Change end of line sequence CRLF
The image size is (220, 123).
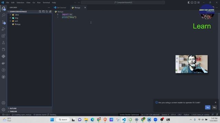pos(179,115)
